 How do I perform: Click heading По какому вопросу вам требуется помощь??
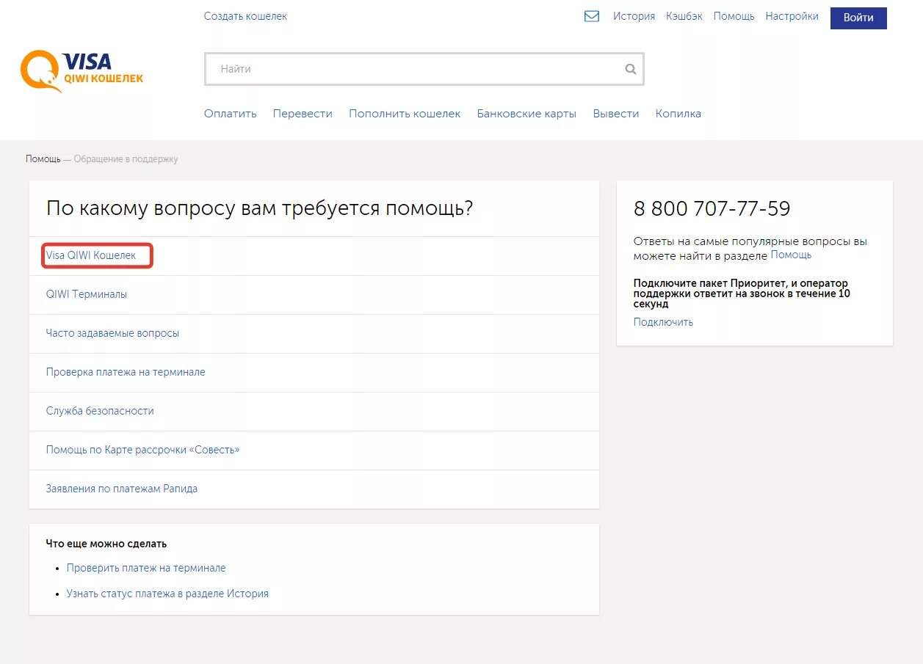[x=259, y=208]
